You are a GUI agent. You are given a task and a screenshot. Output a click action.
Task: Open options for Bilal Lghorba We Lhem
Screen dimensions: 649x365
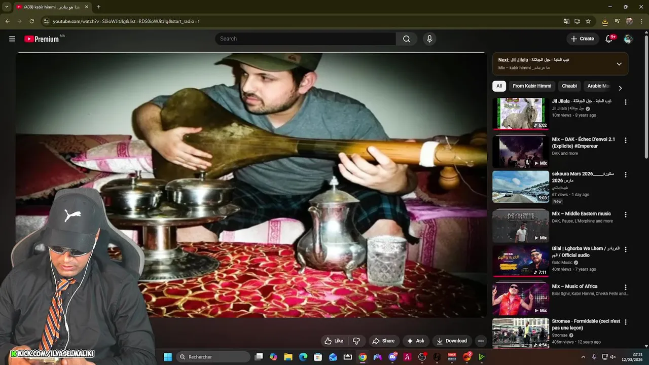pyautogui.click(x=625, y=249)
